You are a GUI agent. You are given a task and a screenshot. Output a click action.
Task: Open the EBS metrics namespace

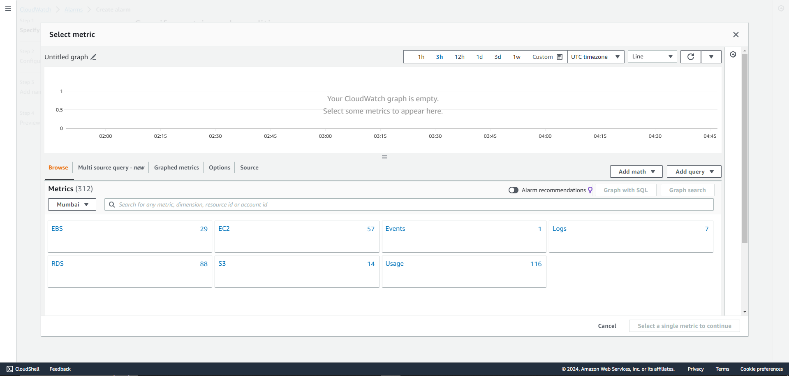[x=130, y=237]
